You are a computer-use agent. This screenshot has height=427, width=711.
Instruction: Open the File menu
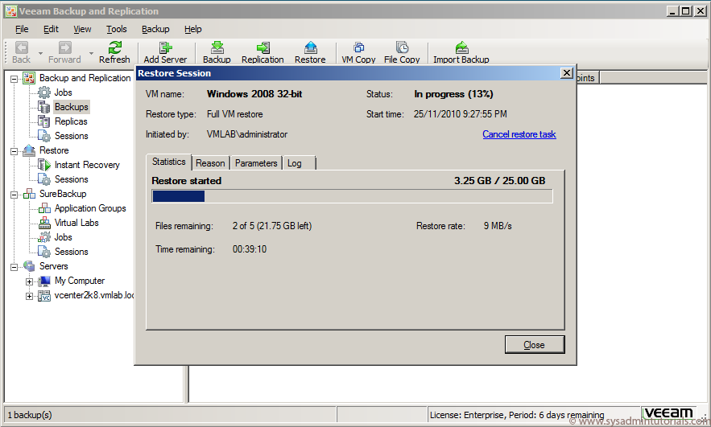click(x=22, y=29)
